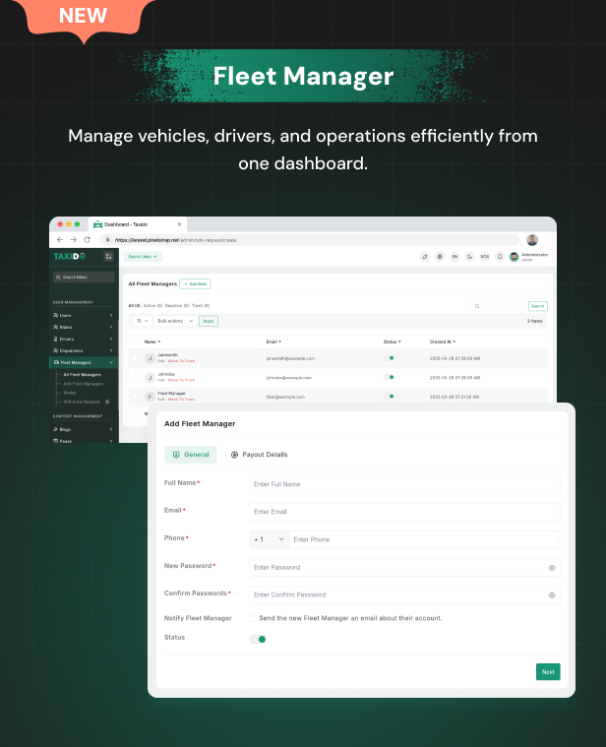Check the Fleet Manager row checkbox
The width and height of the screenshot is (606, 747).
click(135, 397)
